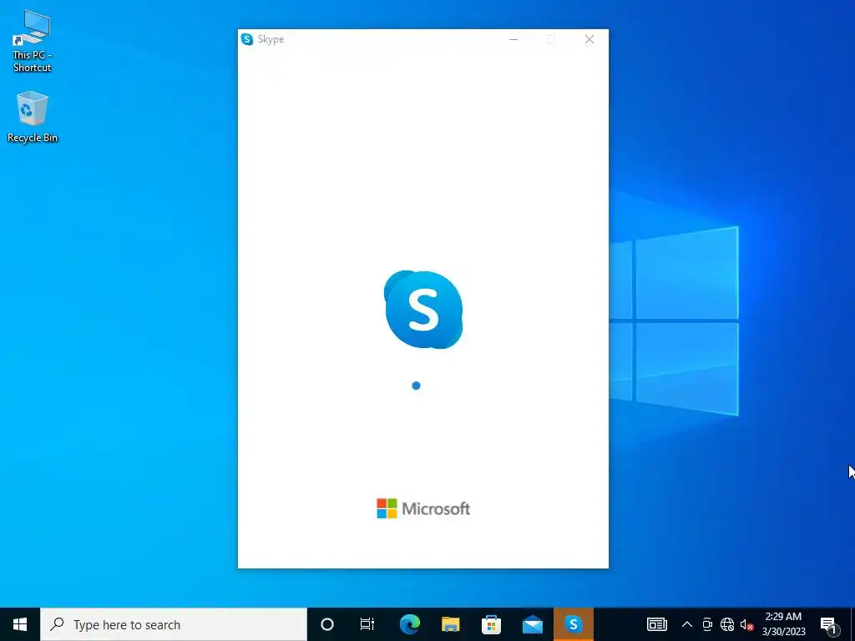The height and width of the screenshot is (641, 855).
Task: Open Microsoft Store from taskbar
Action: pos(491,624)
